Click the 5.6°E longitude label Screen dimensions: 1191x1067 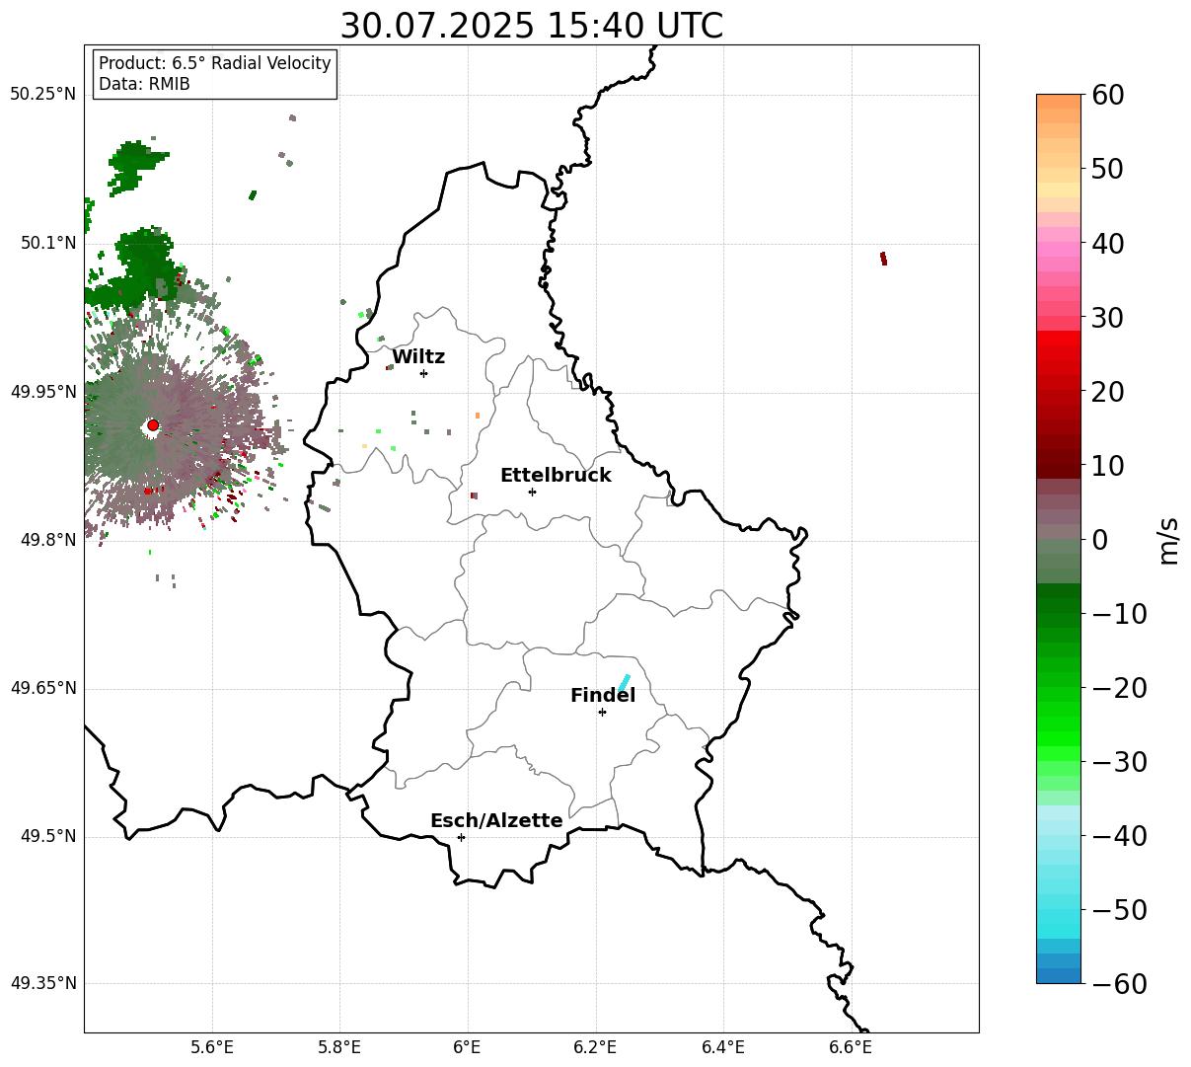coord(212,1046)
